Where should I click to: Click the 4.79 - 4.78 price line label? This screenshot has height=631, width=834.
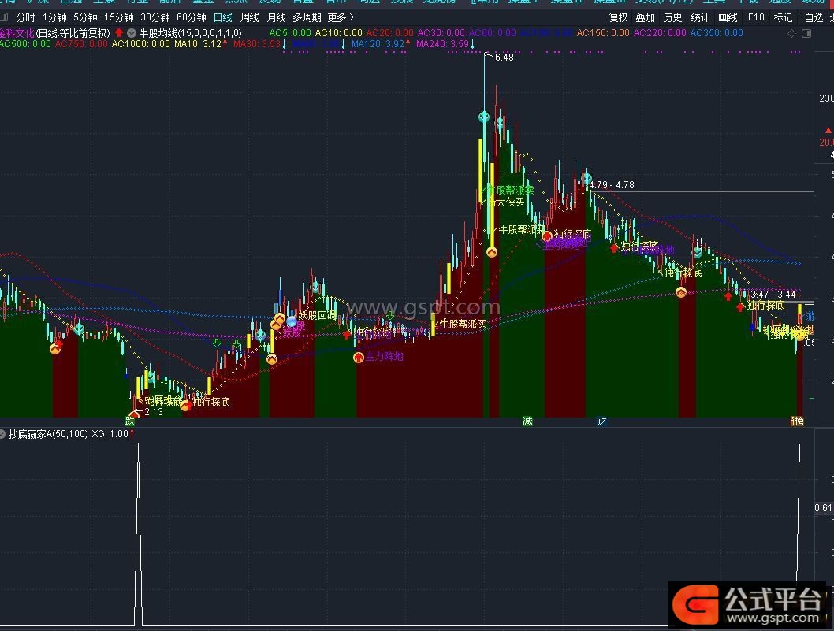coord(612,185)
